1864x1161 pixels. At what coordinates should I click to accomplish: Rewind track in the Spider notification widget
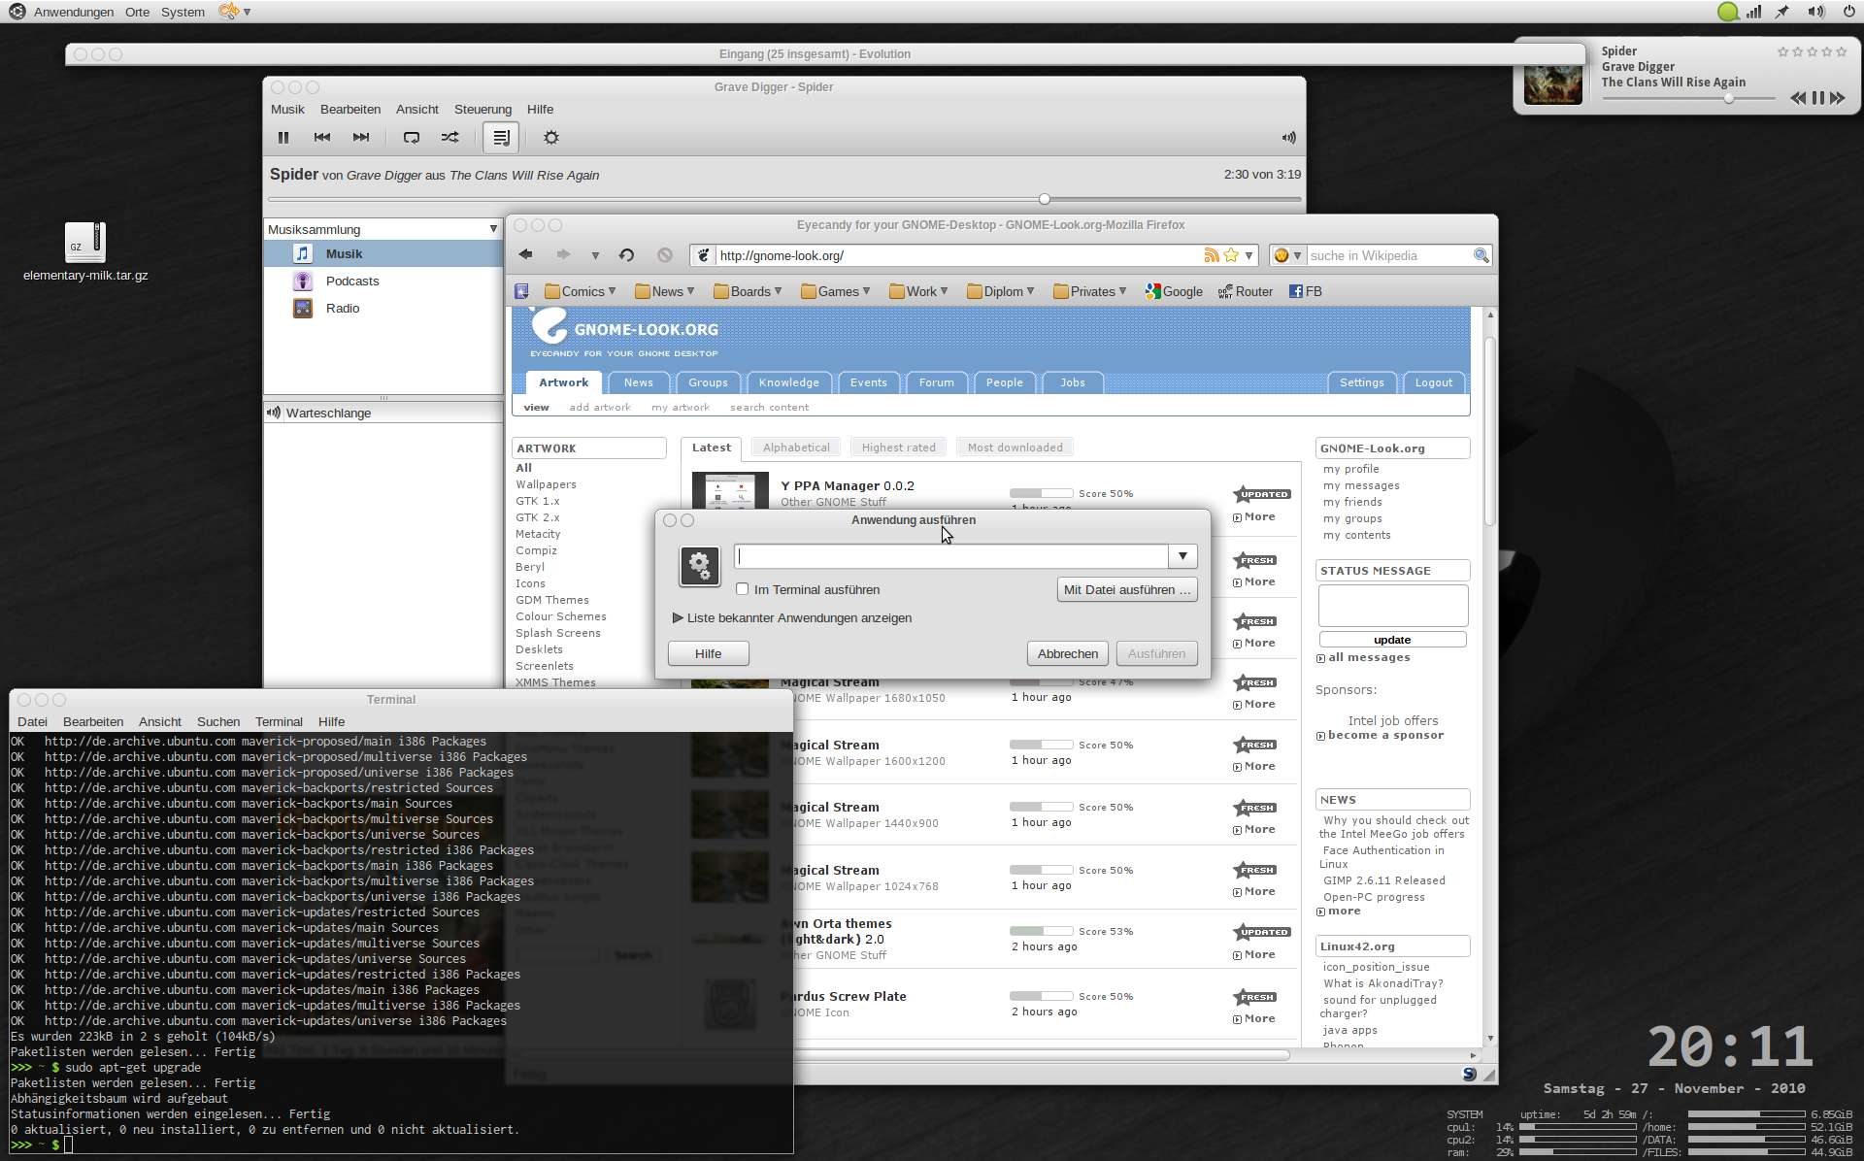point(1798,98)
